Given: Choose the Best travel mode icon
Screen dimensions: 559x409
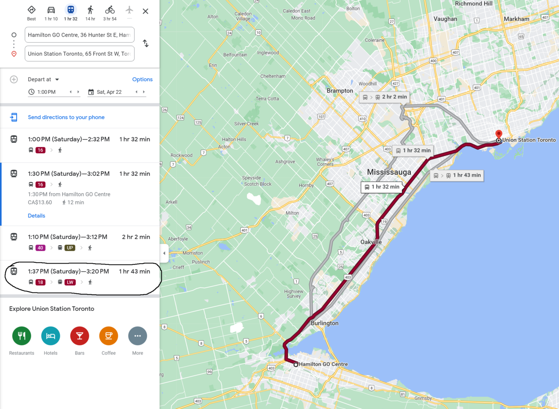Looking at the screenshot, I should point(31,10).
